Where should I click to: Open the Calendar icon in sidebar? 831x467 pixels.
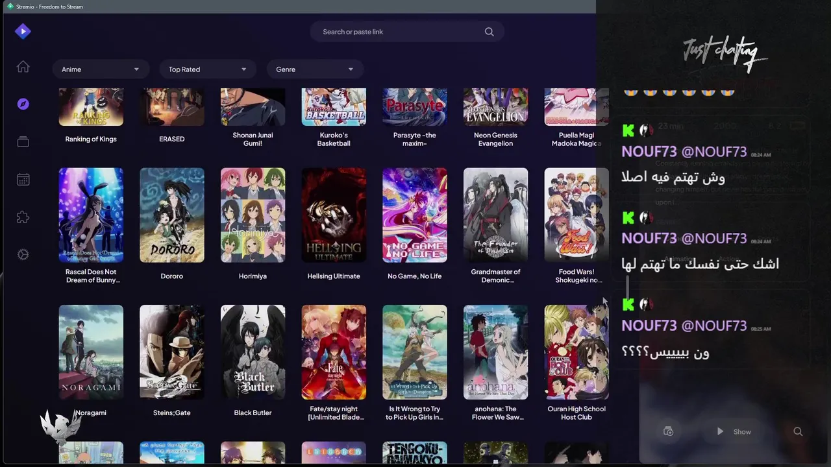[x=23, y=180]
